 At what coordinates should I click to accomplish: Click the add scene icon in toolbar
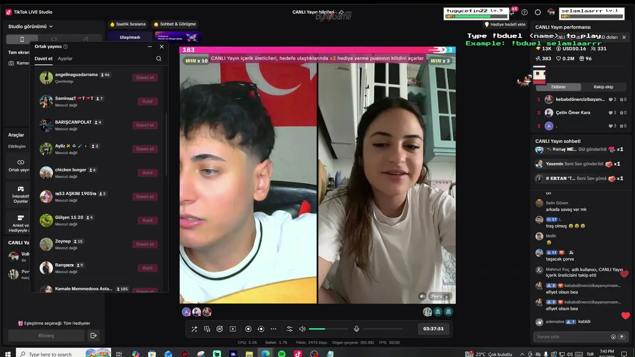point(233,329)
